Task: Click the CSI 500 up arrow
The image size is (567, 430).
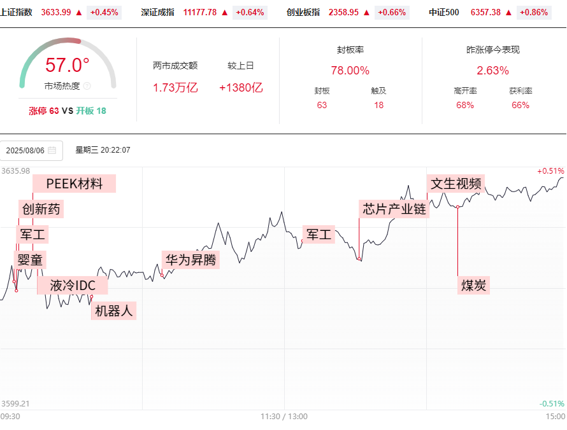Action: click(509, 13)
